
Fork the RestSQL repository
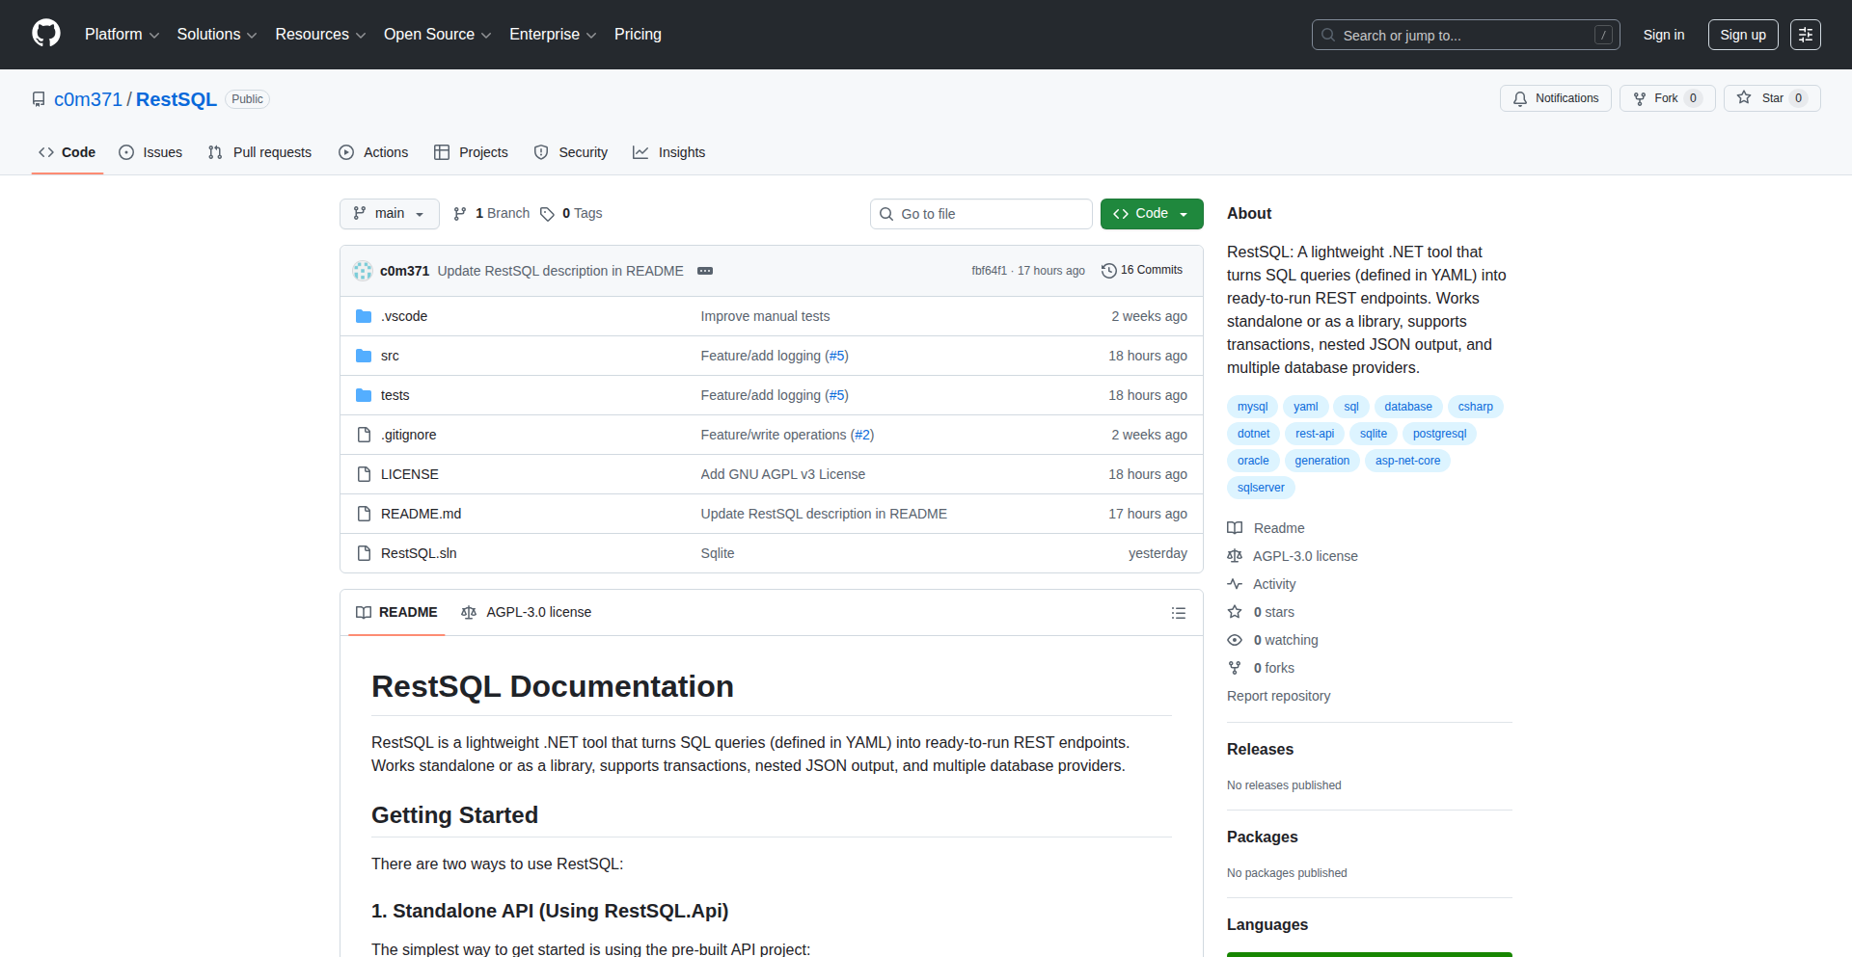pos(1666,98)
